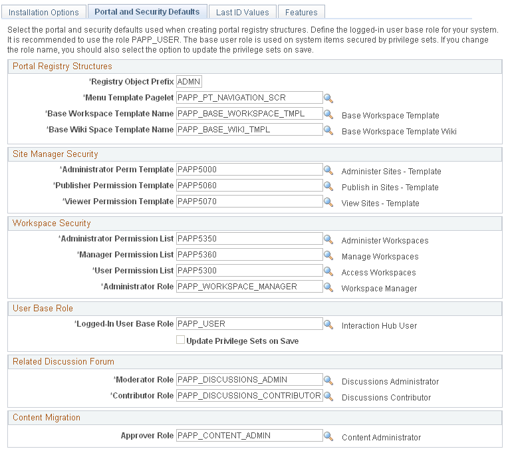The width and height of the screenshot is (506, 451).
Task: Click into the User Permission List field
Action: pyautogui.click(x=249, y=271)
